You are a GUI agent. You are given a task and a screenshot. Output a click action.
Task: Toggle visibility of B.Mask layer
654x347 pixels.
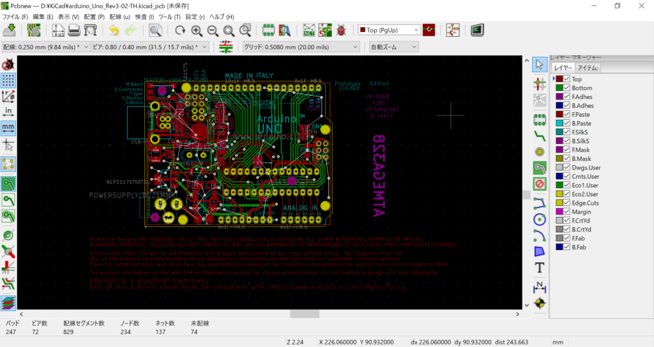tap(567, 158)
